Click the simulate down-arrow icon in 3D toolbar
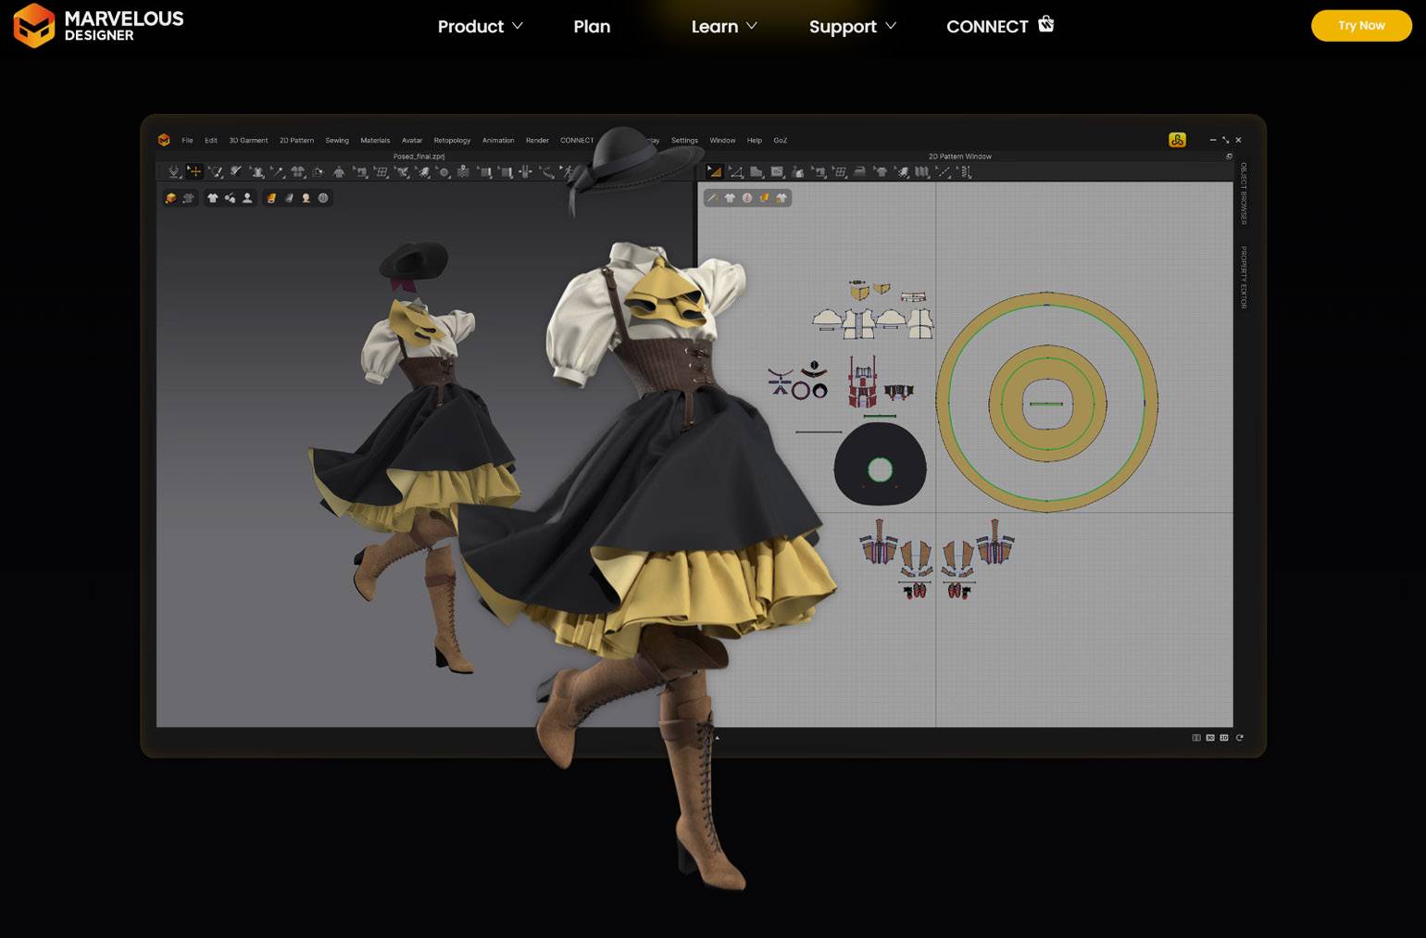The height and width of the screenshot is (938, 1426). pos(173,171)
